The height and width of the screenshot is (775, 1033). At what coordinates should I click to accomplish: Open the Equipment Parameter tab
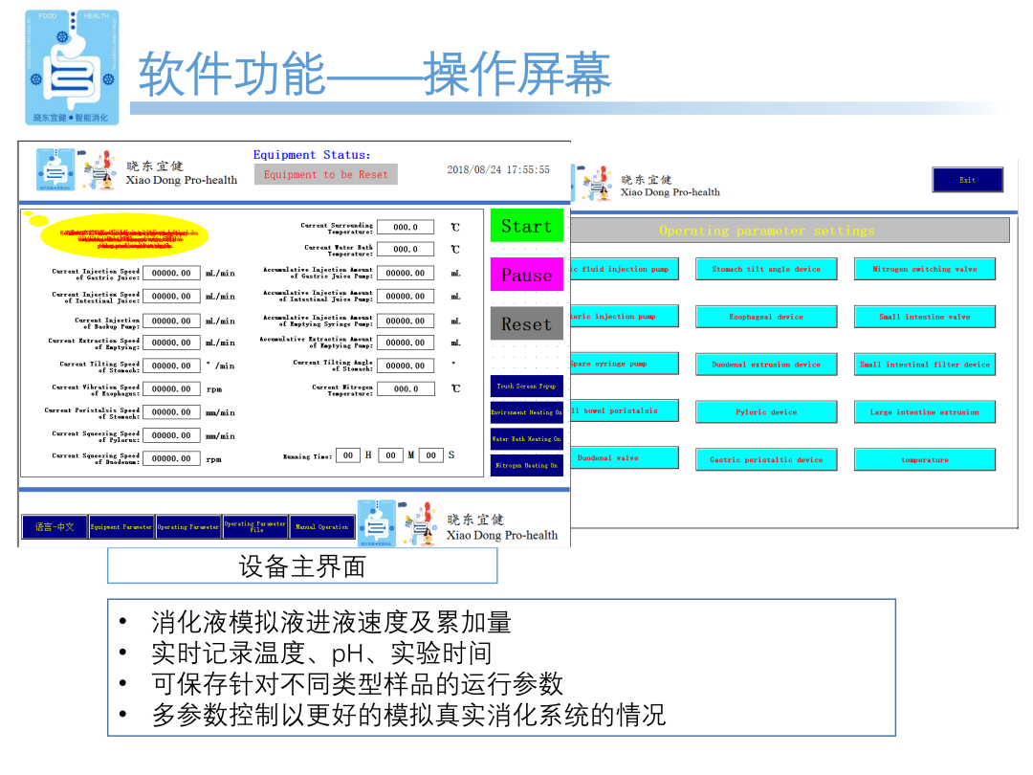pyautogui.click(x=121, y=526)
